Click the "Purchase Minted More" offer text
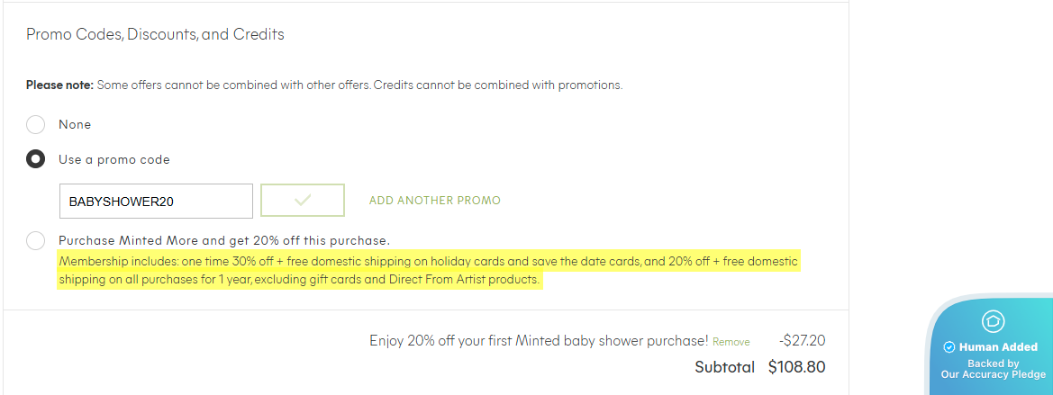The width and height of the screenshot is (1053, 395). coord(223,240)
